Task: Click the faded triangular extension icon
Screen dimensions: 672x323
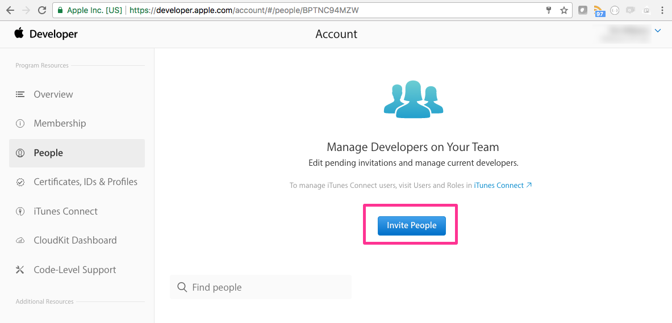Action: click(x=646, y=10)
